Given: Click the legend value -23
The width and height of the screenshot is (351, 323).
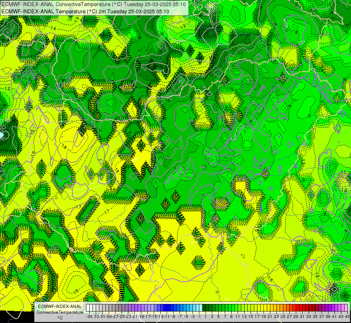Looking at the screenshot, I should click(x=128, y=317).
